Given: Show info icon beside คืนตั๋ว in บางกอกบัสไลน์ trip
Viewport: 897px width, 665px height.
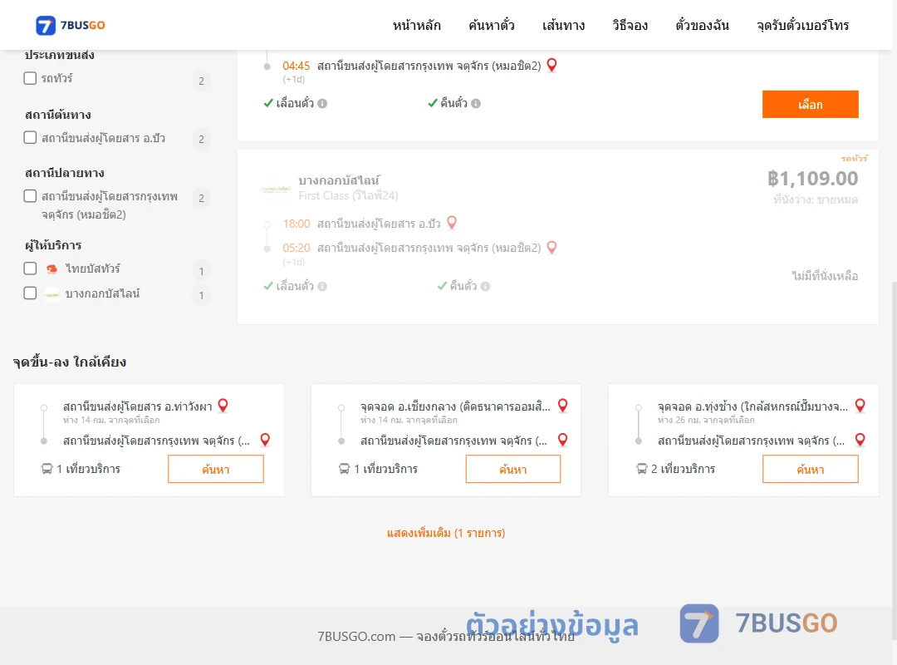Looking at the screenshot, I should (x=485, y=287).
